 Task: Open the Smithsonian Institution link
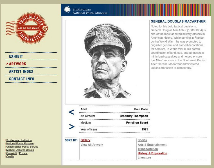point(19,140)
